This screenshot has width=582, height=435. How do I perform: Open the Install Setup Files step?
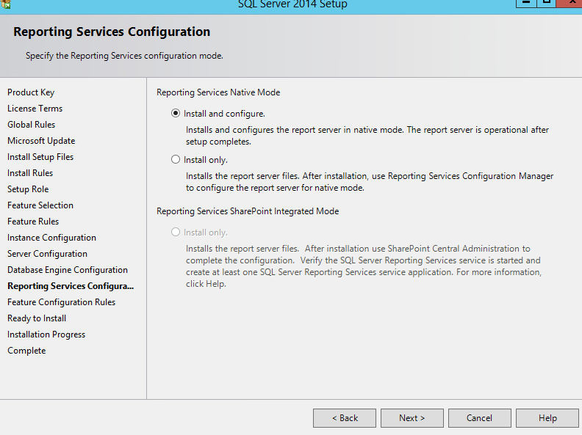[x=40, y=157]
